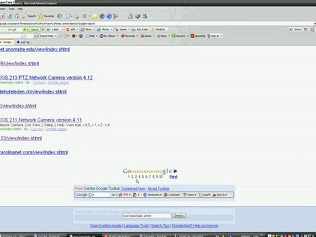
Task: Open the unomaha.edu/view/index.shtml result
Action: [35, 49]
